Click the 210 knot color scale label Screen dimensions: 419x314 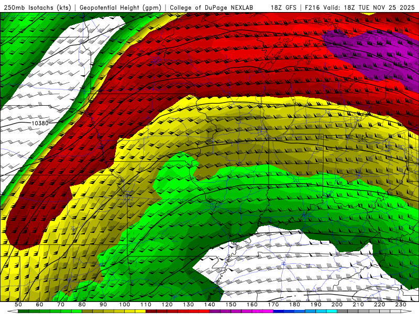click(x=358, y=305)
